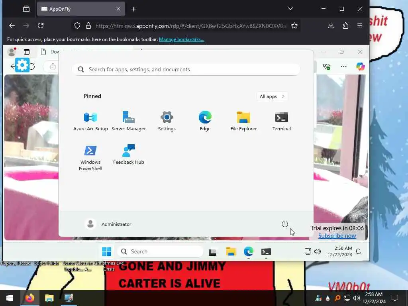
Task: Open Settings in pinned apps
Action: [167, 121]
